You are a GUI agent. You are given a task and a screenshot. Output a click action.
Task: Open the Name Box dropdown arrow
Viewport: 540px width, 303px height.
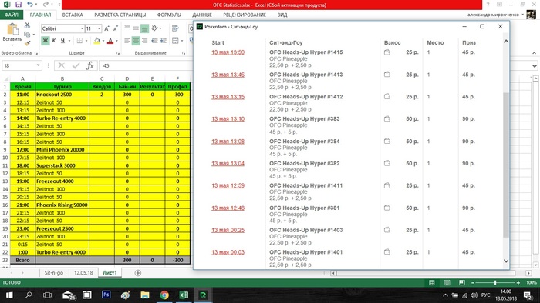click(x=38, y=65)
